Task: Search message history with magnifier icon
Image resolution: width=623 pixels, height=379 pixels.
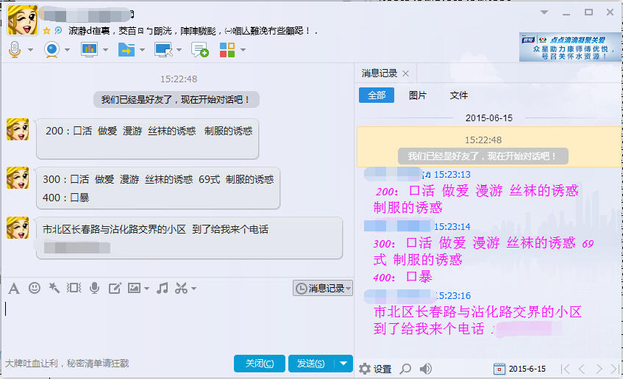Action: (405, 369)
